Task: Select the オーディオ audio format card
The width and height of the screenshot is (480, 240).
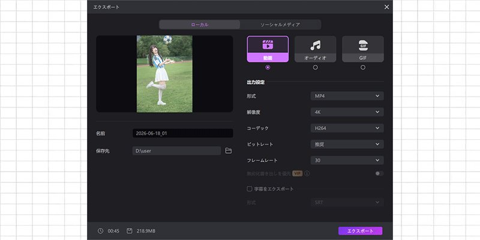Action: (x=316, y=49)
